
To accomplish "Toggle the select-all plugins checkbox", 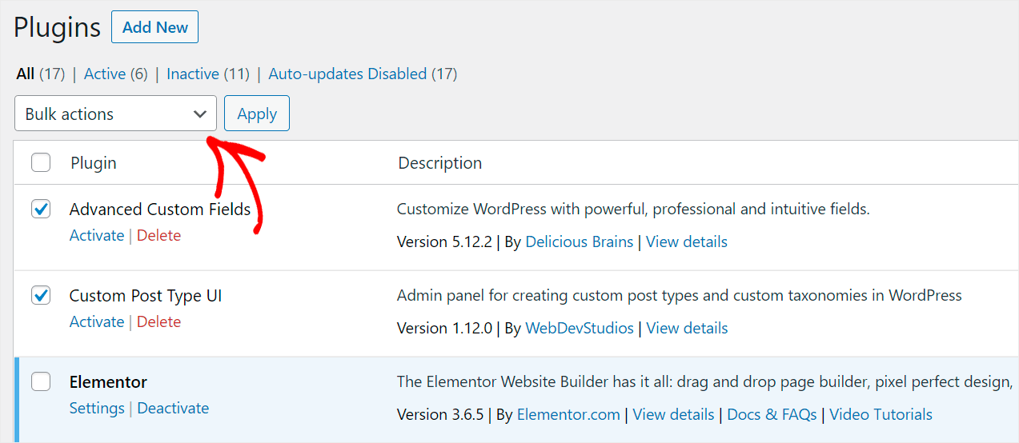I will click(41, 163).
